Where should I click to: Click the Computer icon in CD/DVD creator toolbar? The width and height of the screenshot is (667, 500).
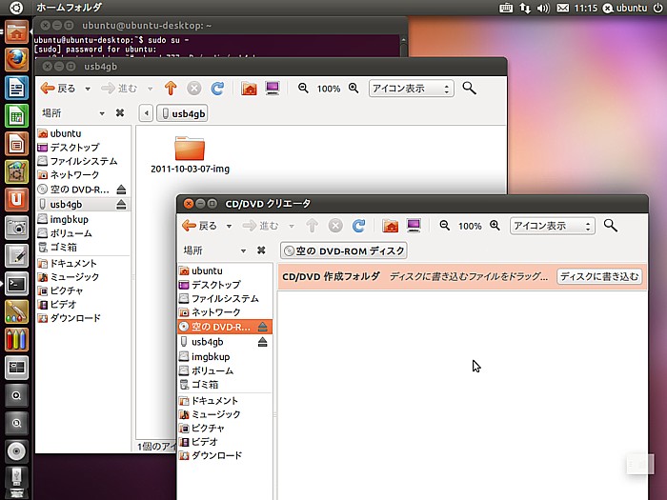(x=414, y=227)
